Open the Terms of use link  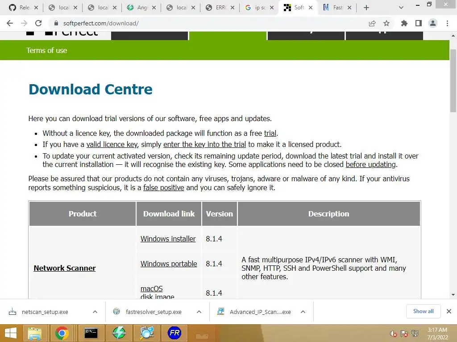click(46, 50)
